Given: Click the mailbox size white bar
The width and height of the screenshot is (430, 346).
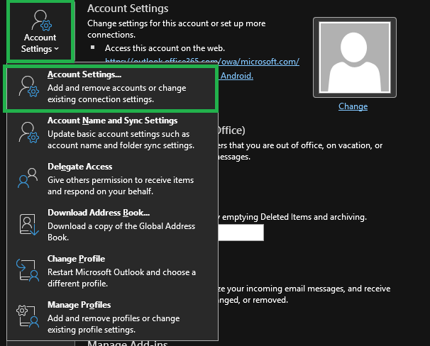Looking at the screenshot, I should 241,233.
